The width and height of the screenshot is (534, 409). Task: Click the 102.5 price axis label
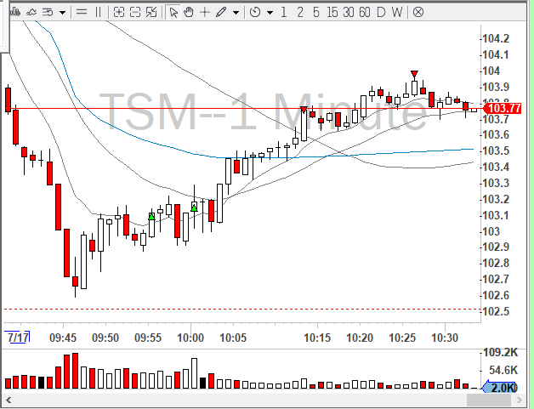[496, 311]
